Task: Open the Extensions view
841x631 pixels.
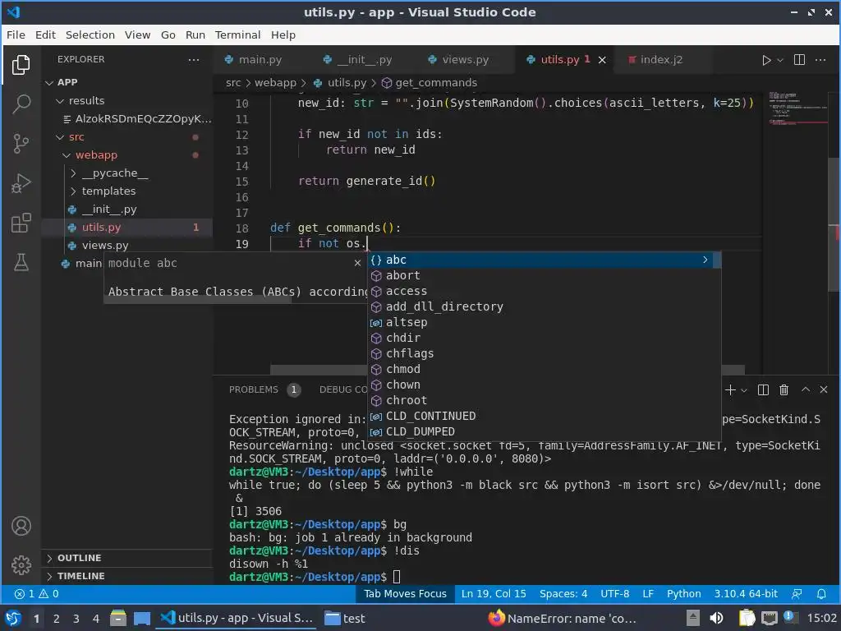Action: (x=21, y=223)
